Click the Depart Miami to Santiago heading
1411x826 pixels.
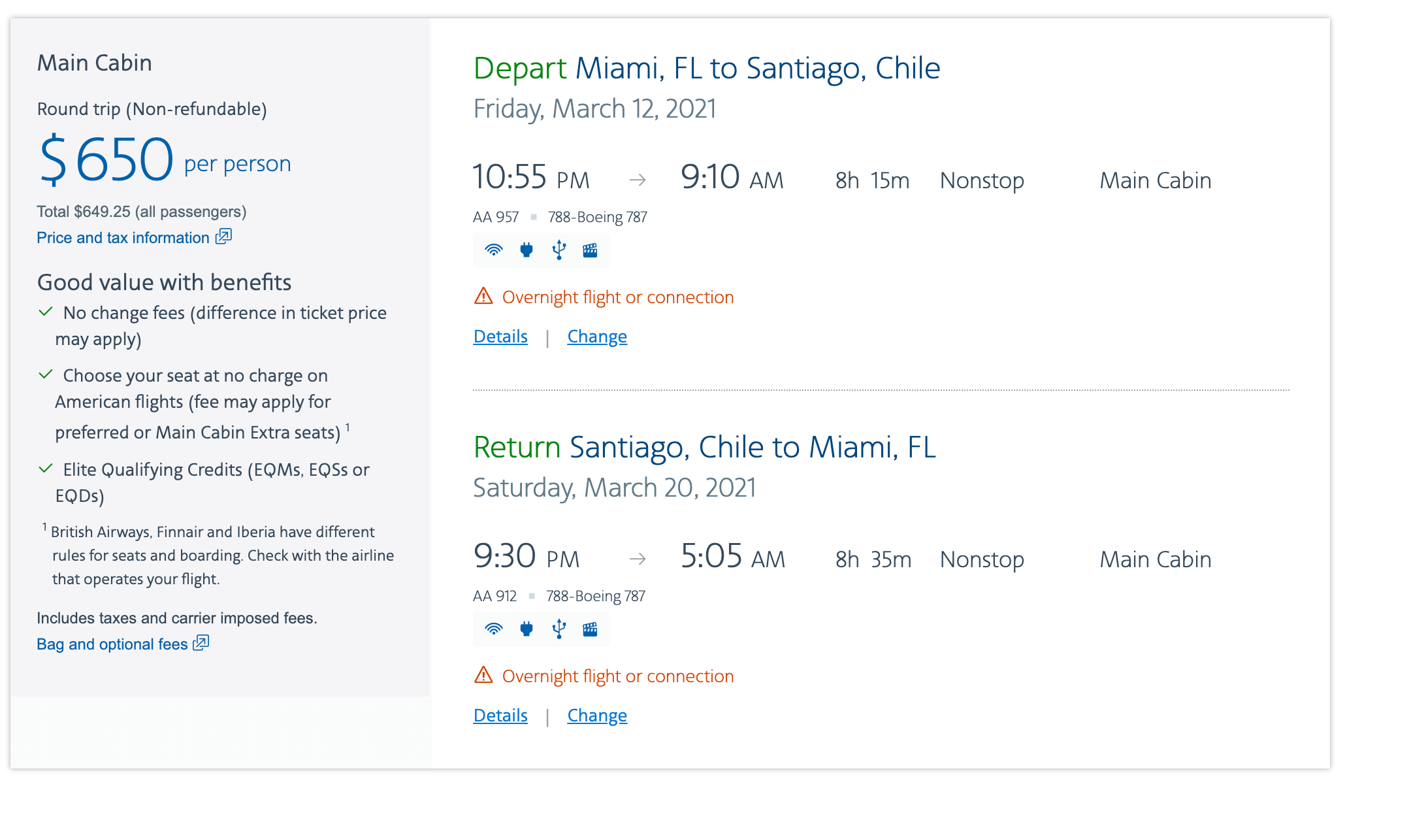coord(707,68)
